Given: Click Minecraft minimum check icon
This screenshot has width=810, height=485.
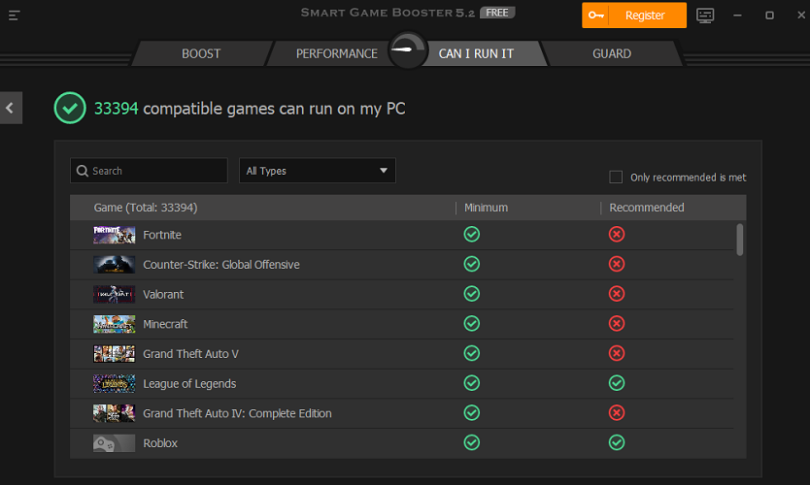Looking at the screenshot, I should 472,324.
